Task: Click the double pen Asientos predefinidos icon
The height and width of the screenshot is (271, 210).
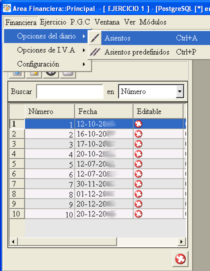Action: (95, 52)
